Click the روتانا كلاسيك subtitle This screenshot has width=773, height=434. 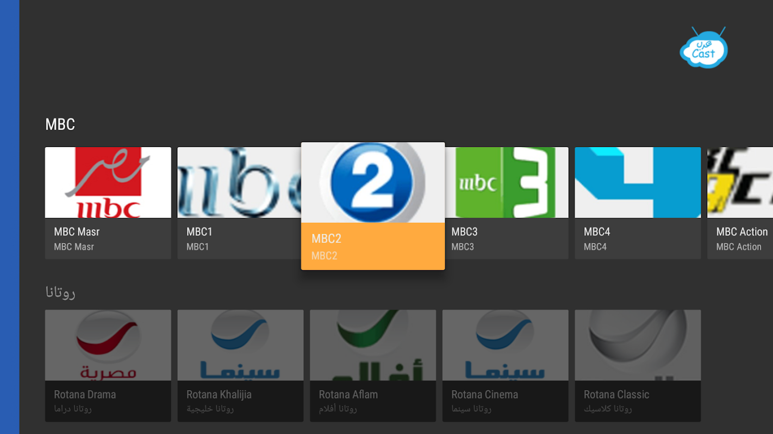click(x=608, y=409)
